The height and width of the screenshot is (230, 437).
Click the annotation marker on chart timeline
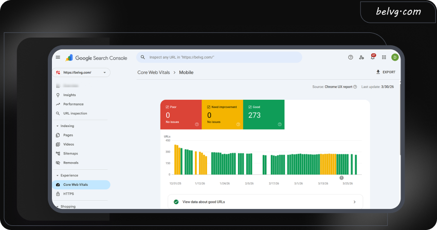pyautogui.click(x=341, y=178)
